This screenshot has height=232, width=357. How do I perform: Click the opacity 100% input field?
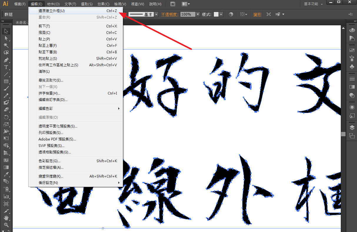187,14
